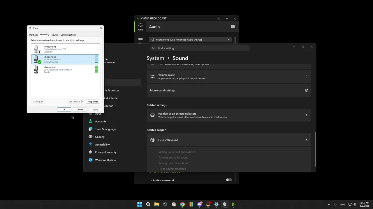The image size is (373, 209).
Task: Expand the Noise removal chevron in NVIDIA Broadcast
Action: 151,181
